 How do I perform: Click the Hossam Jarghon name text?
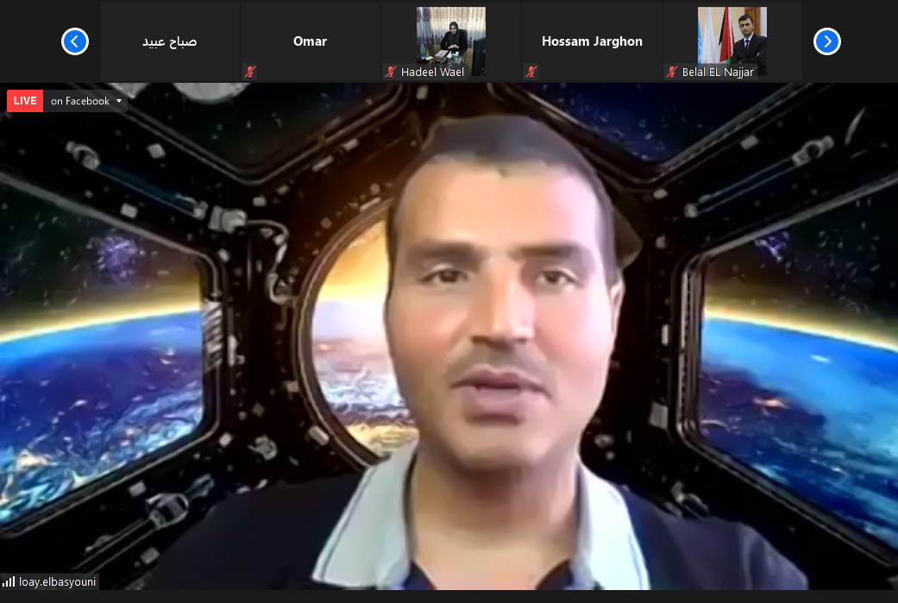click(x=592, y=41)
